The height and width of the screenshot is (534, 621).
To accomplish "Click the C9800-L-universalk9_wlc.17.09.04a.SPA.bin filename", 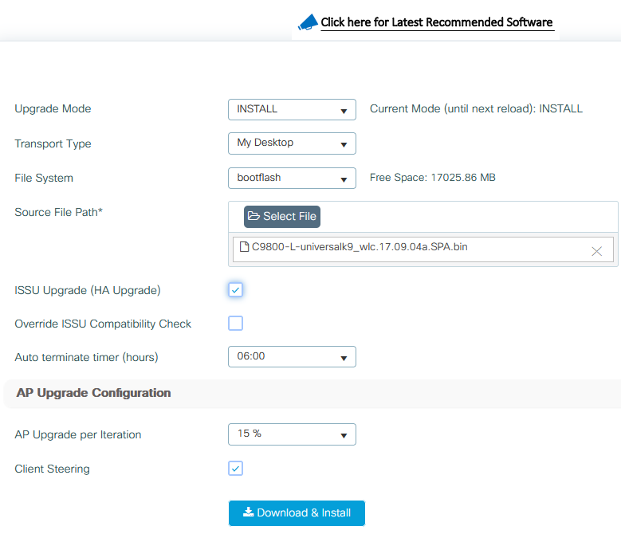I will [360, 247].
